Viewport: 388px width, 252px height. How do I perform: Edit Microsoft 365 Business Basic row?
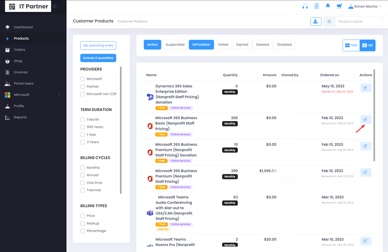pyautogui.click(x=365, y=120)
